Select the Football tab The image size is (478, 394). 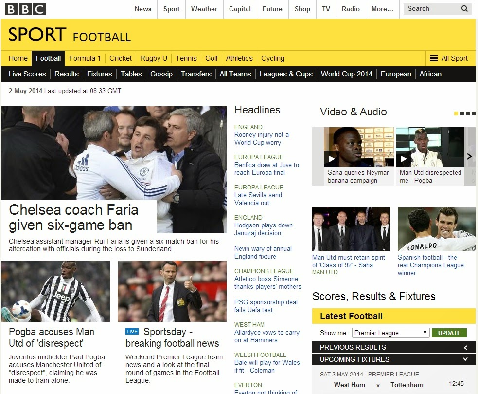click(x=48, y=58)
